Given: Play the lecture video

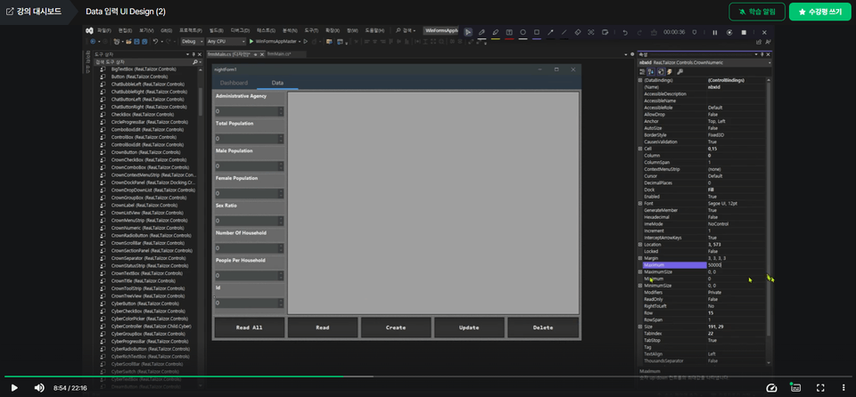Looking at the screenshot, I should click(x=14, y=387).
